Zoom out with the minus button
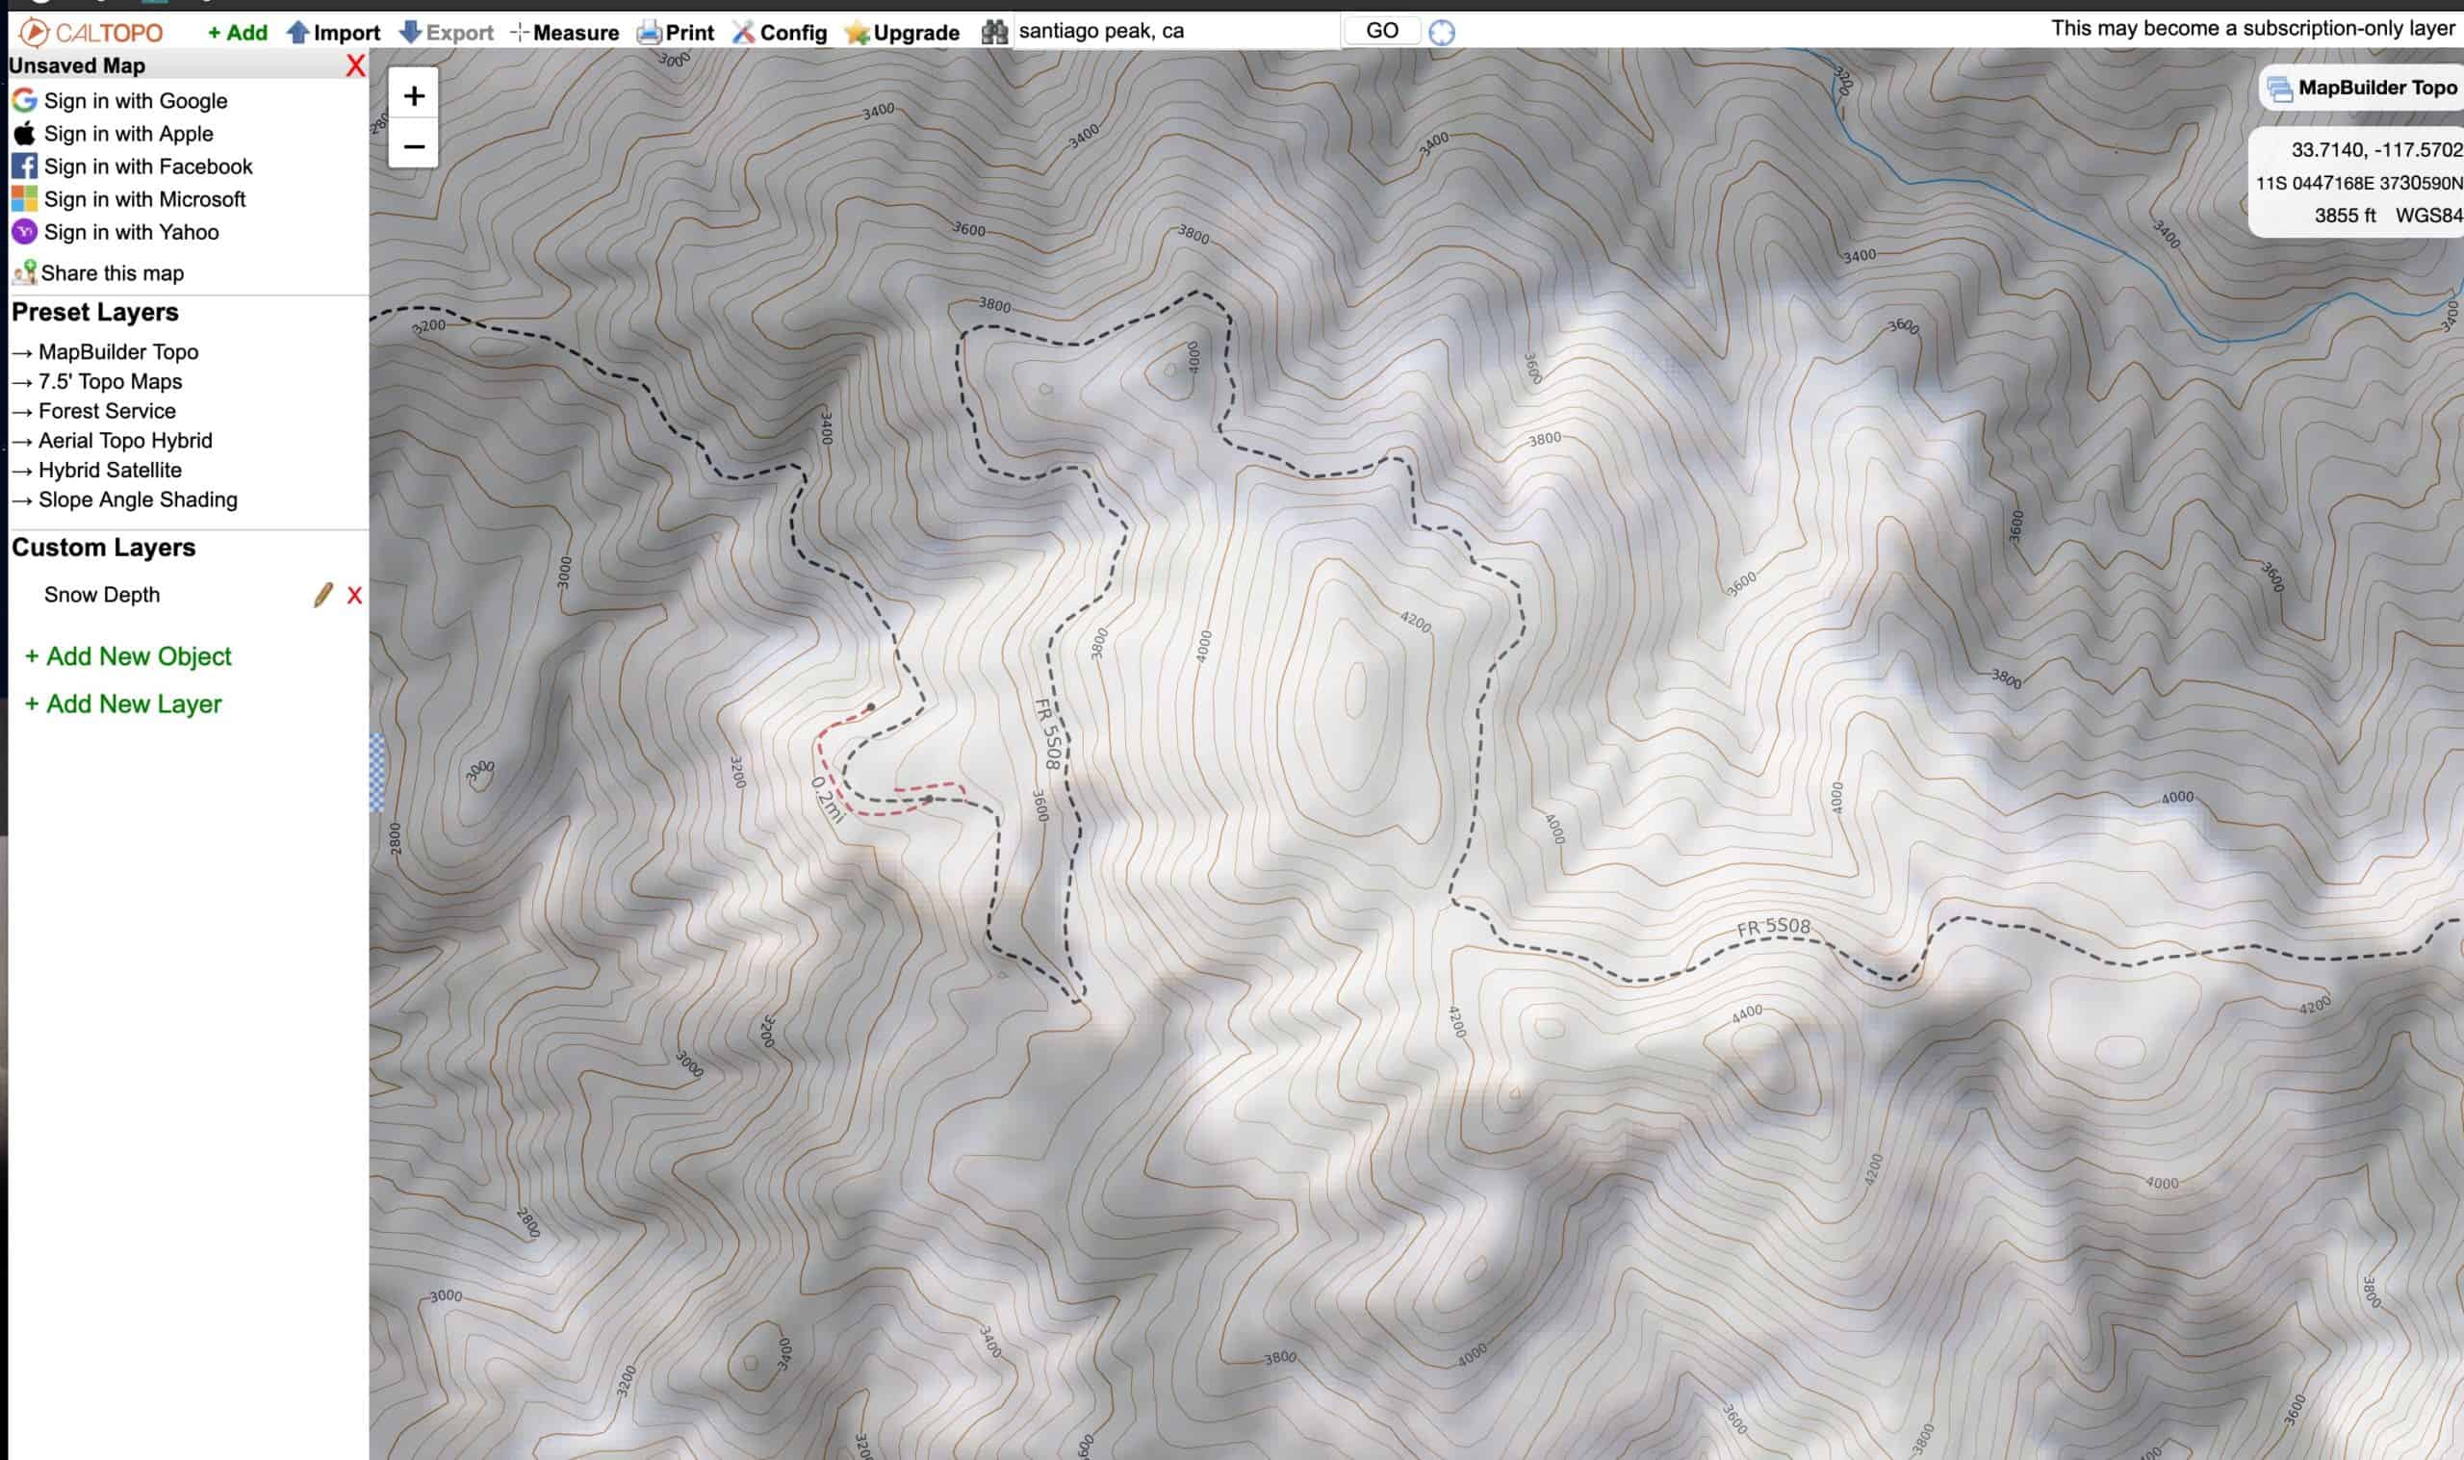2464x1460 pixels. pos(414,146)
